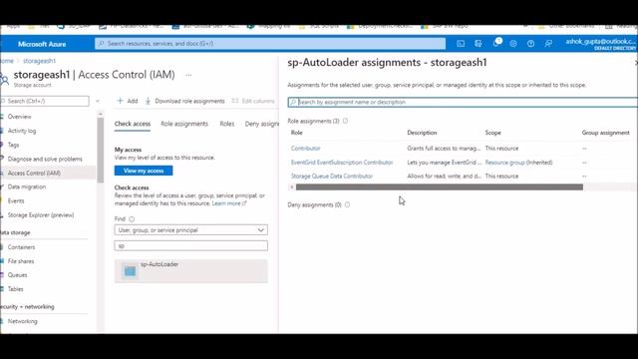Collapse the left menu using double-chevron icon
Screen dimensions: 638x359
[98, 101]
